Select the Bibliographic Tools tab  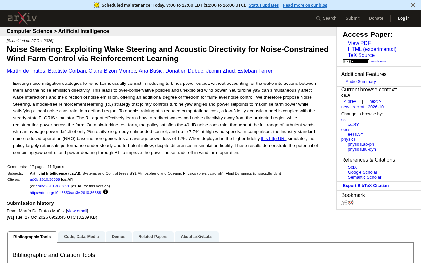coord(32,237)
